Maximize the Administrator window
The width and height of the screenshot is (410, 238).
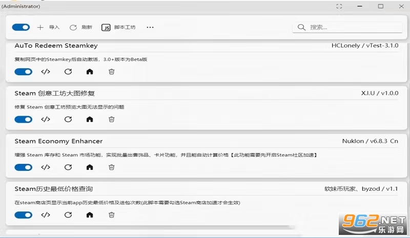click(381, 6)
